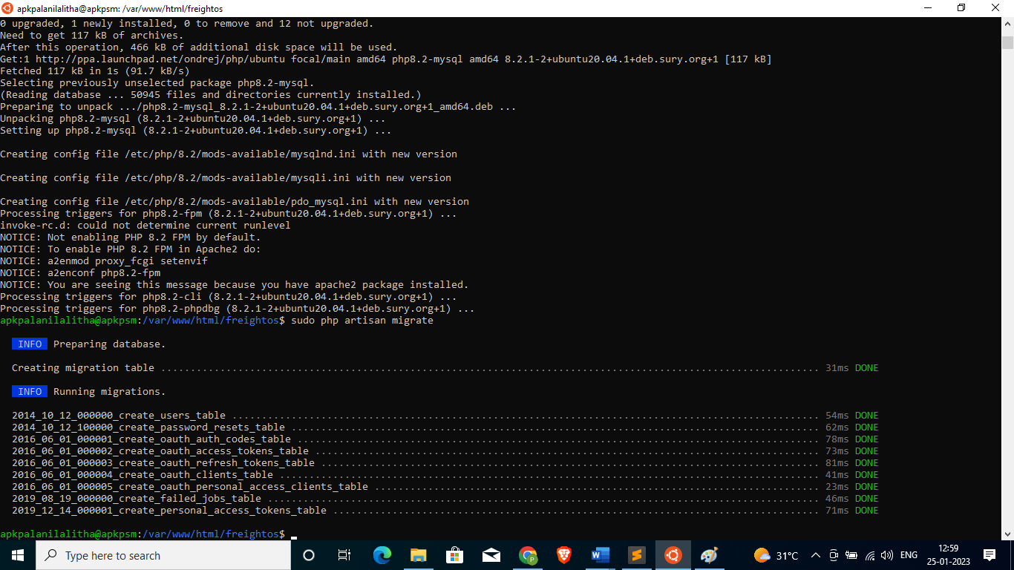This screenshot has width=1014, height=570.
Task: Open Google Chrome from the taskbar
Action: pyautogui.click(x=528, y=555)
